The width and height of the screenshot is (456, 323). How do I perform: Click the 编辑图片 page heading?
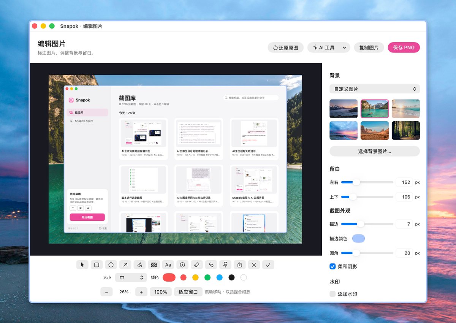point(52,44)
